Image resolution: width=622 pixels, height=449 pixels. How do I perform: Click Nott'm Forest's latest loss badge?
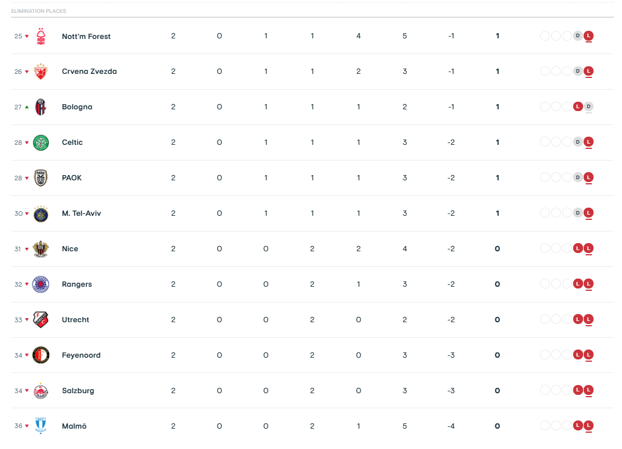click(x=589, y=35)
